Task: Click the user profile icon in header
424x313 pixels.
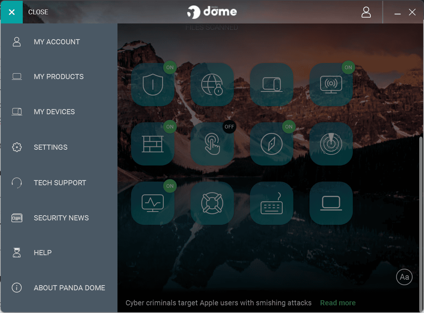Action: [x=366, y=12]
